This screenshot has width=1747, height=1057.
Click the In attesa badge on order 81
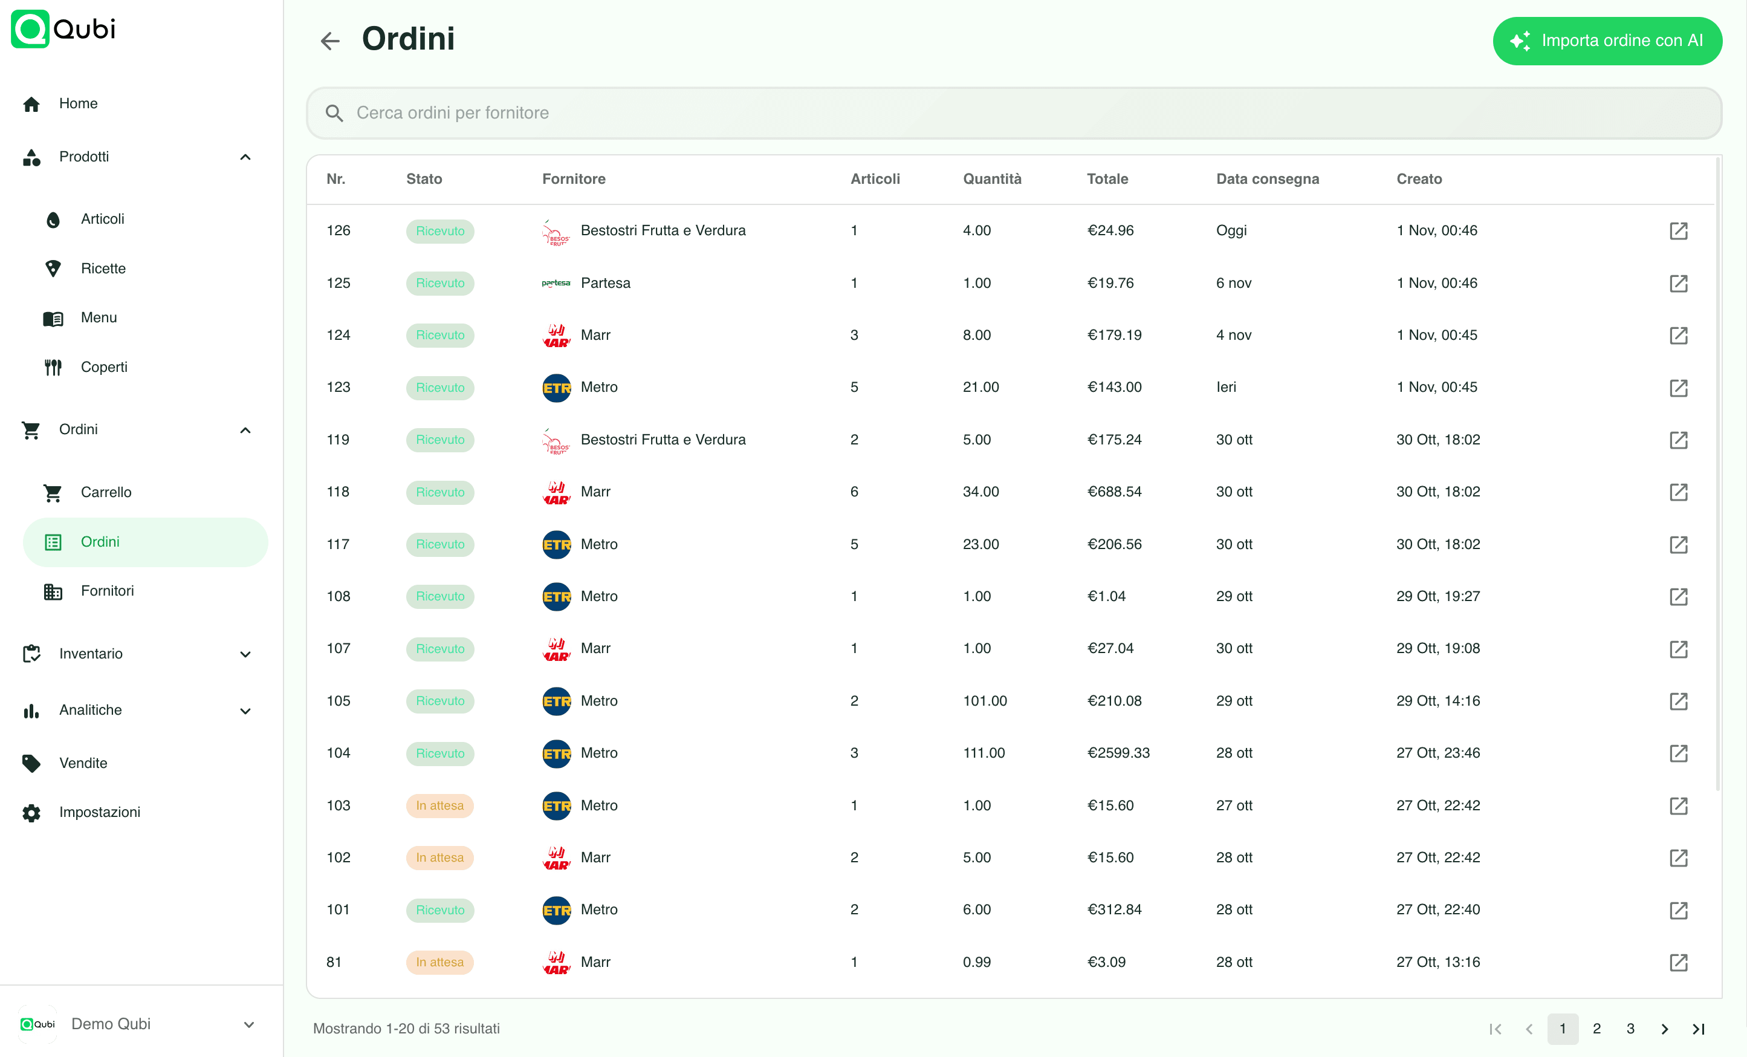click(x=439, y=962)
